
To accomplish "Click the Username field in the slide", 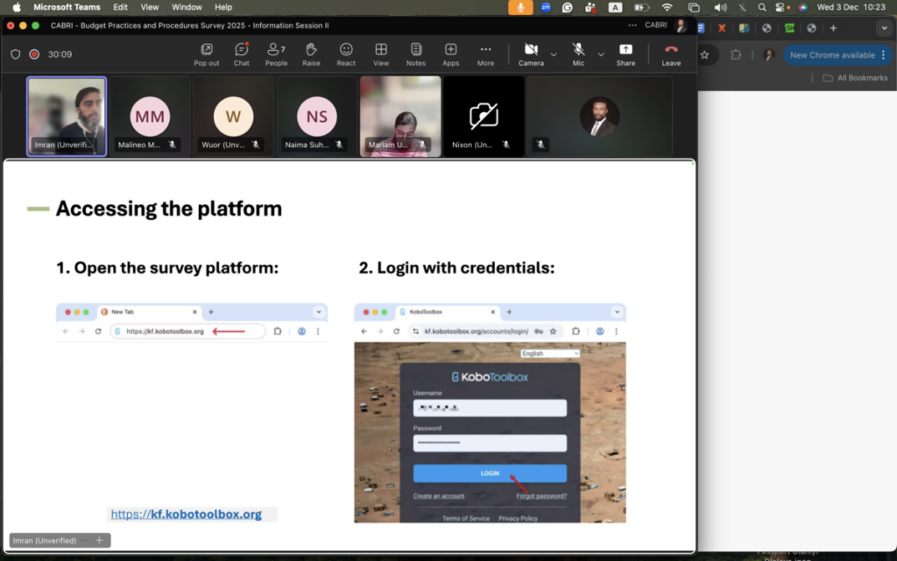I will 490,408.
